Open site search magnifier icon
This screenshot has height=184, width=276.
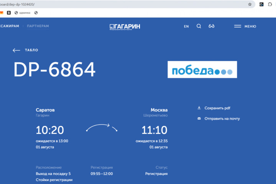(x=199, y=26)
